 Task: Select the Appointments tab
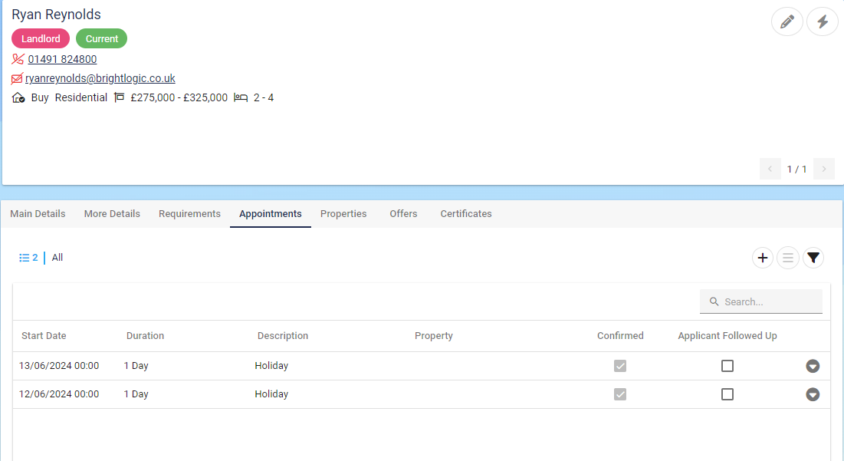270,214
